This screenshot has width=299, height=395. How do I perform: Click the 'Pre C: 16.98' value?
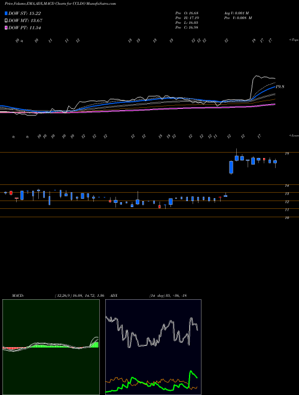pyautogui.click(x=187, y=28)
